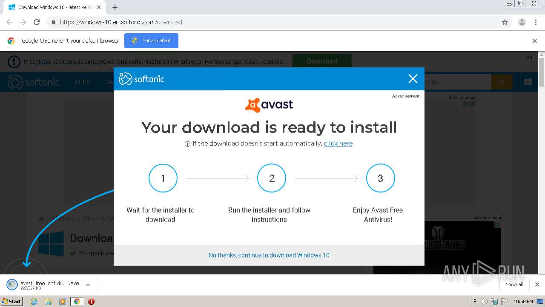Close the Download Windows 10 tab
Image resolution: width=545 pixels, height=307 pixels.
(99, 7)
